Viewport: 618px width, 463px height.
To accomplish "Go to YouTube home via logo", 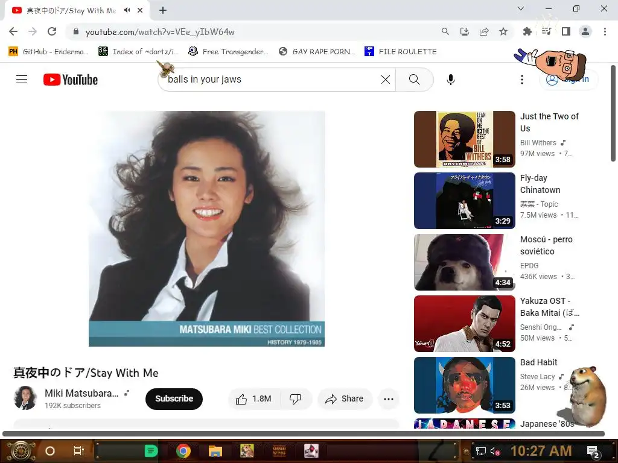I will (71, 80).
